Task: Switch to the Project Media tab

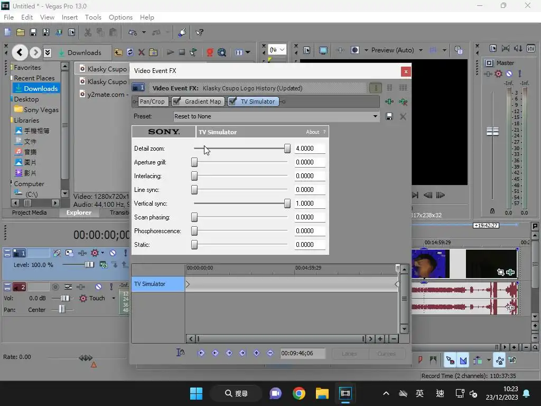Action: (30, 213)
